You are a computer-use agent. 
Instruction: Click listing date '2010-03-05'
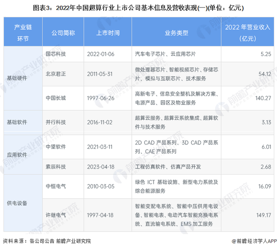[x=101, y=186]
